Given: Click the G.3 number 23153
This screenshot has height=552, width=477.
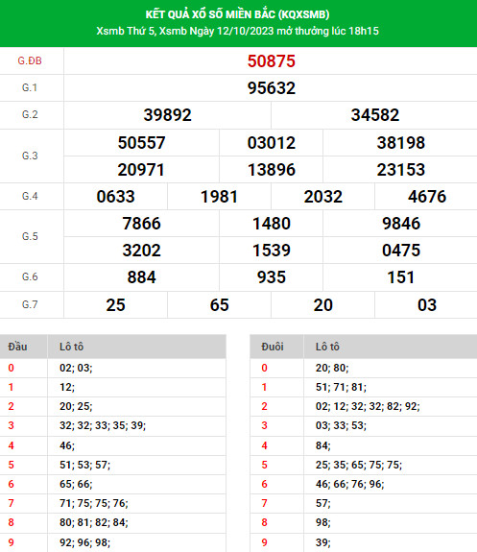Looking at the screenshot, I should (x=401, y=170).
